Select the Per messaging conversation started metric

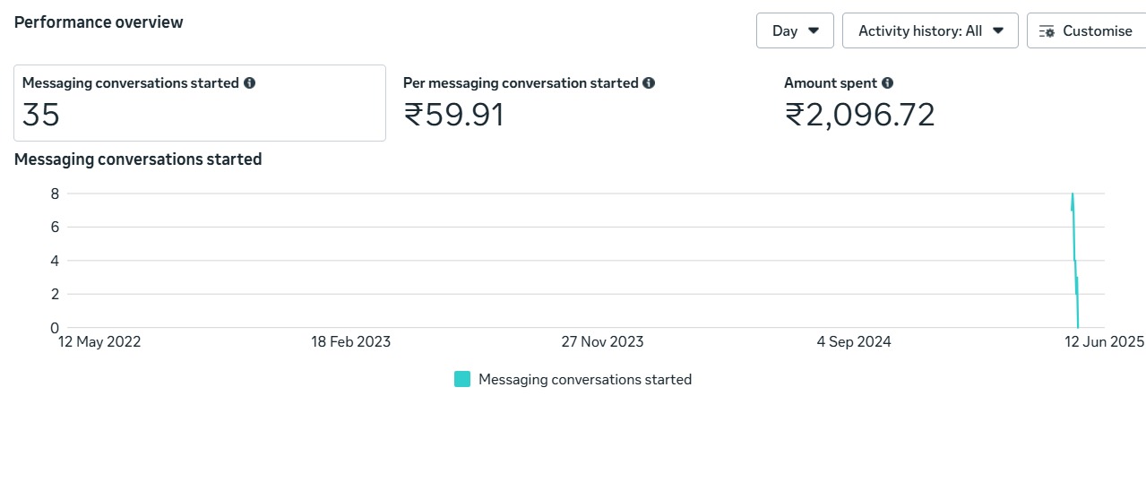click(x=529, y=103)
